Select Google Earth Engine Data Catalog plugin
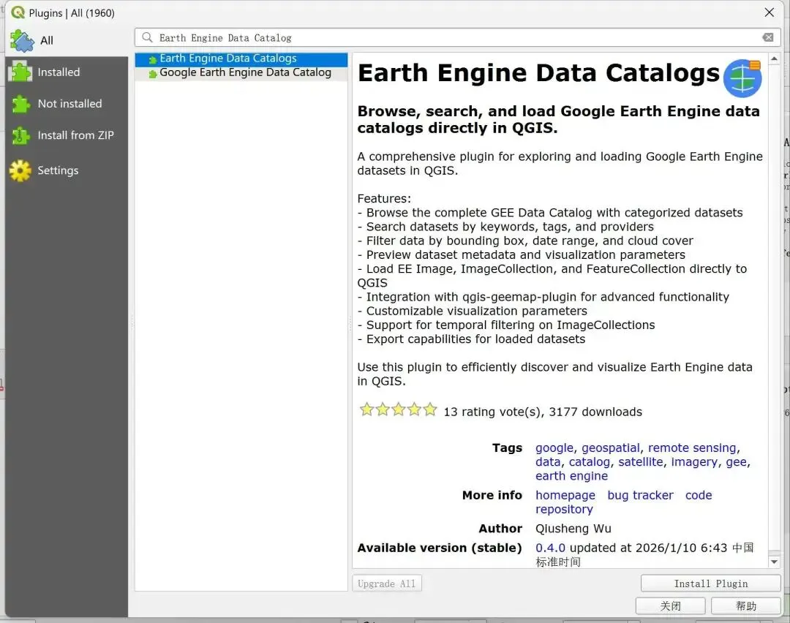The height and width of the screenshot is (623, 790). (245, 72)
